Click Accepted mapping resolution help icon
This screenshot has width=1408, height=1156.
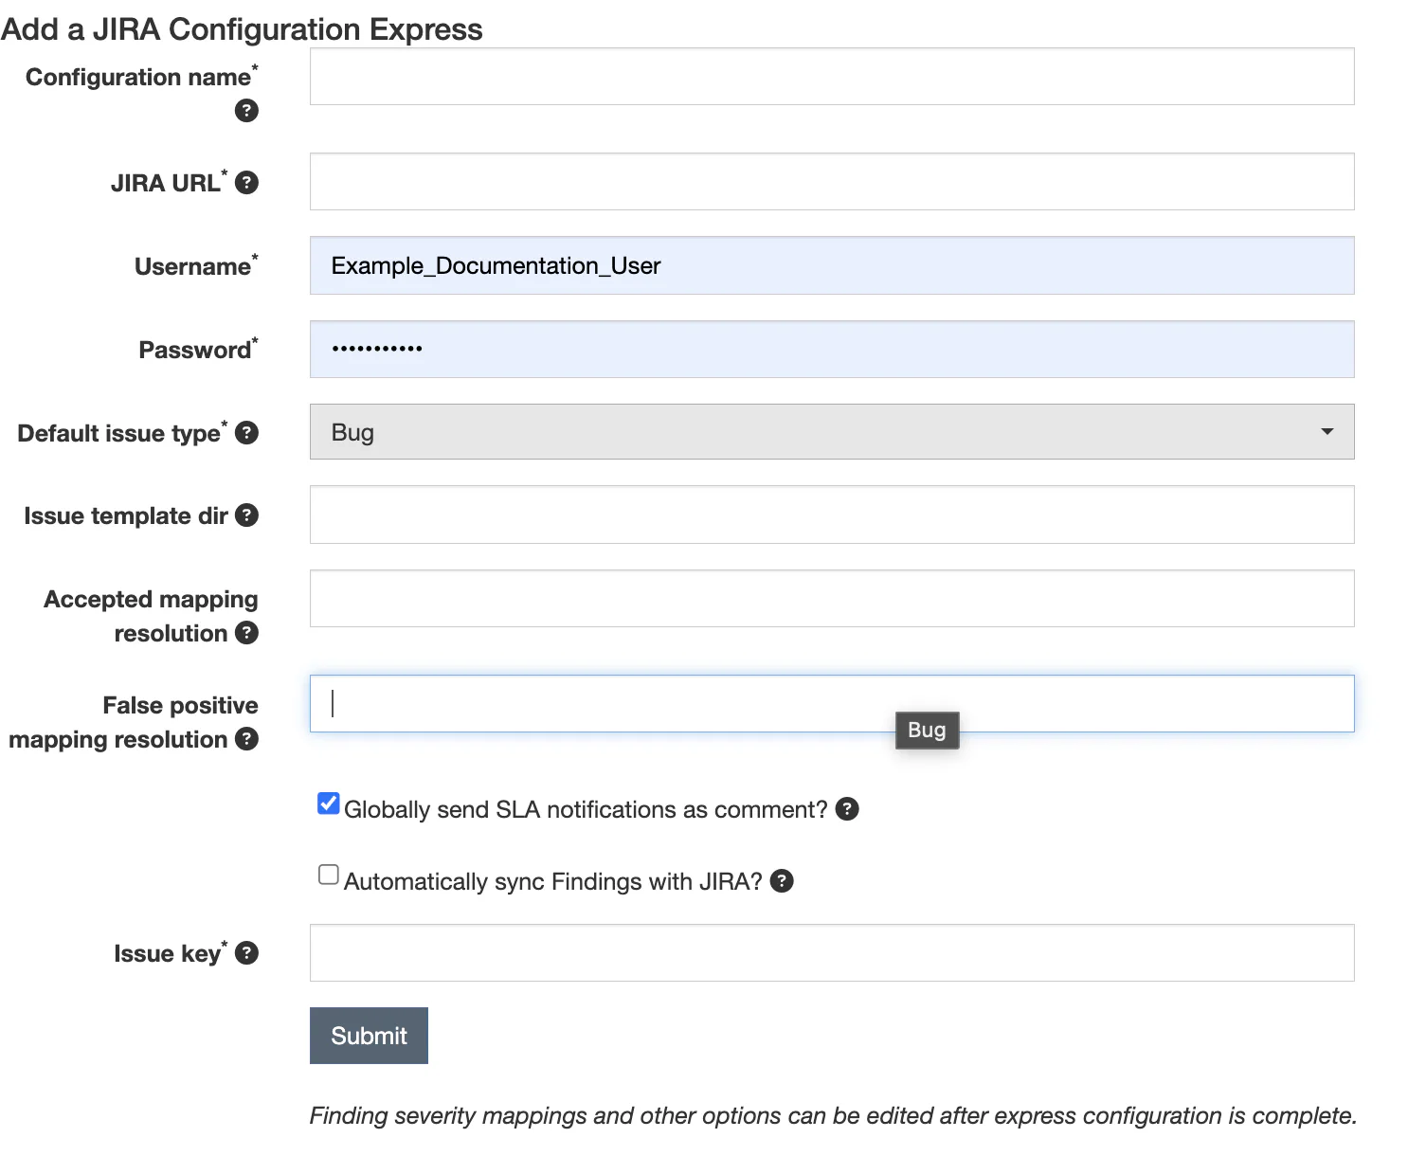[246, 633]
